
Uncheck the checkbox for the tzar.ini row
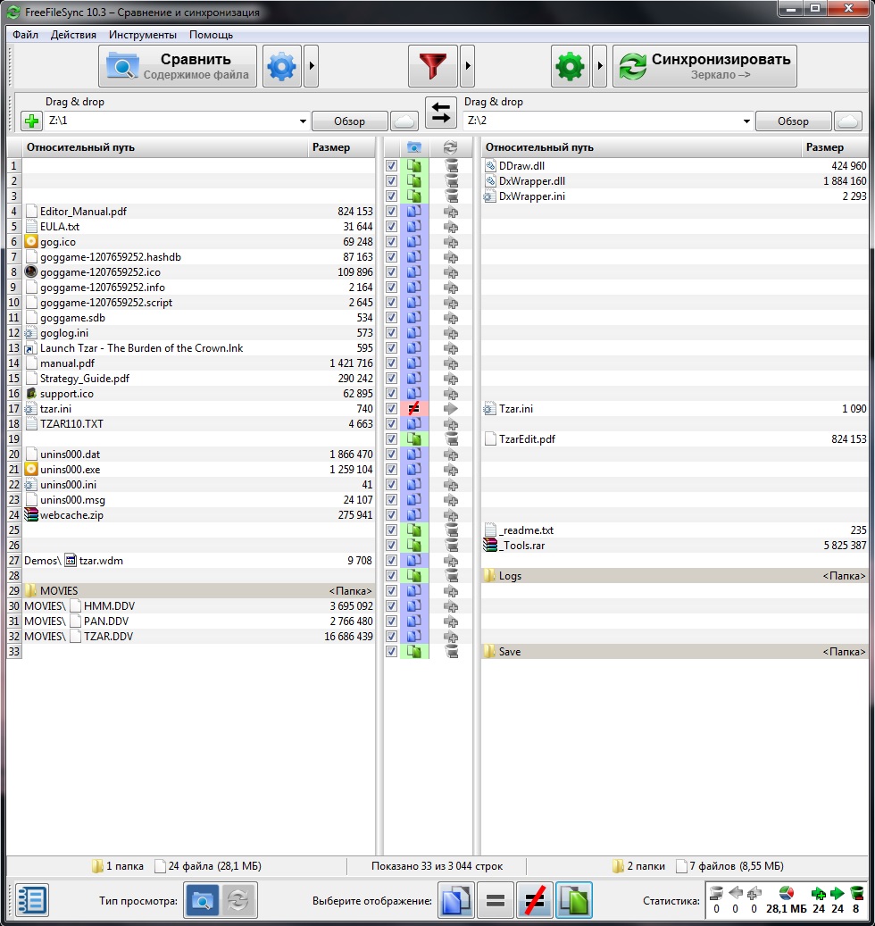(x=391, y=409)
